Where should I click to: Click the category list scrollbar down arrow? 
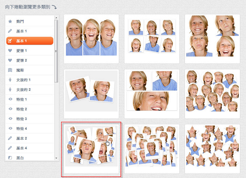(x=56, y=158)
